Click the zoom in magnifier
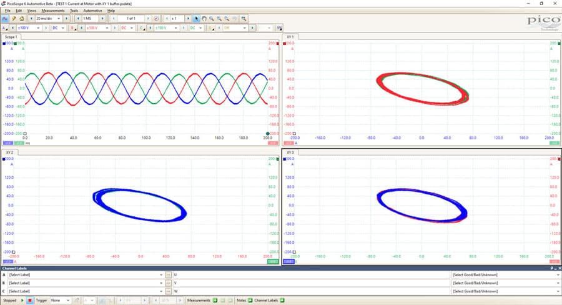Viewport: 562px width, 305px height. point(219,18)
